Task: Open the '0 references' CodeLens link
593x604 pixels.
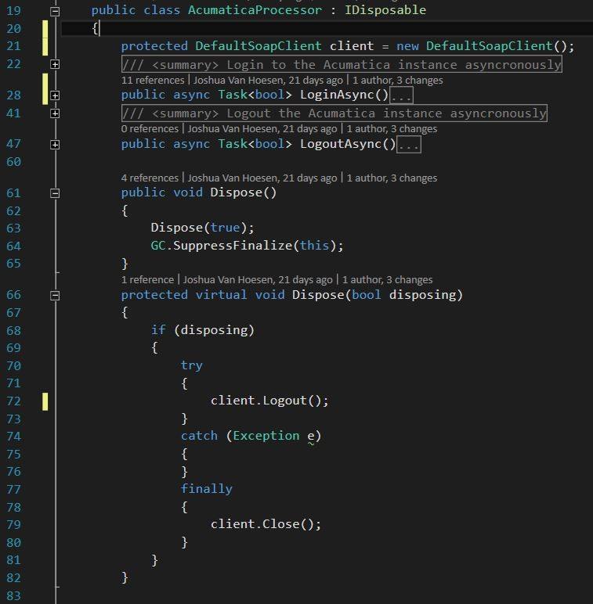Action: (x=150, y=128)
